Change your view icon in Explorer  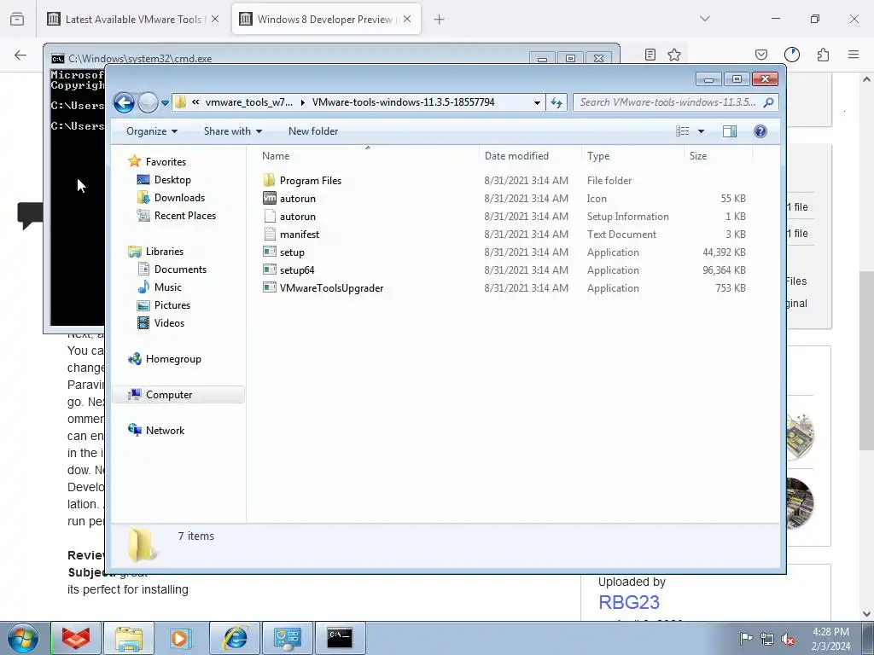point(683,131)
